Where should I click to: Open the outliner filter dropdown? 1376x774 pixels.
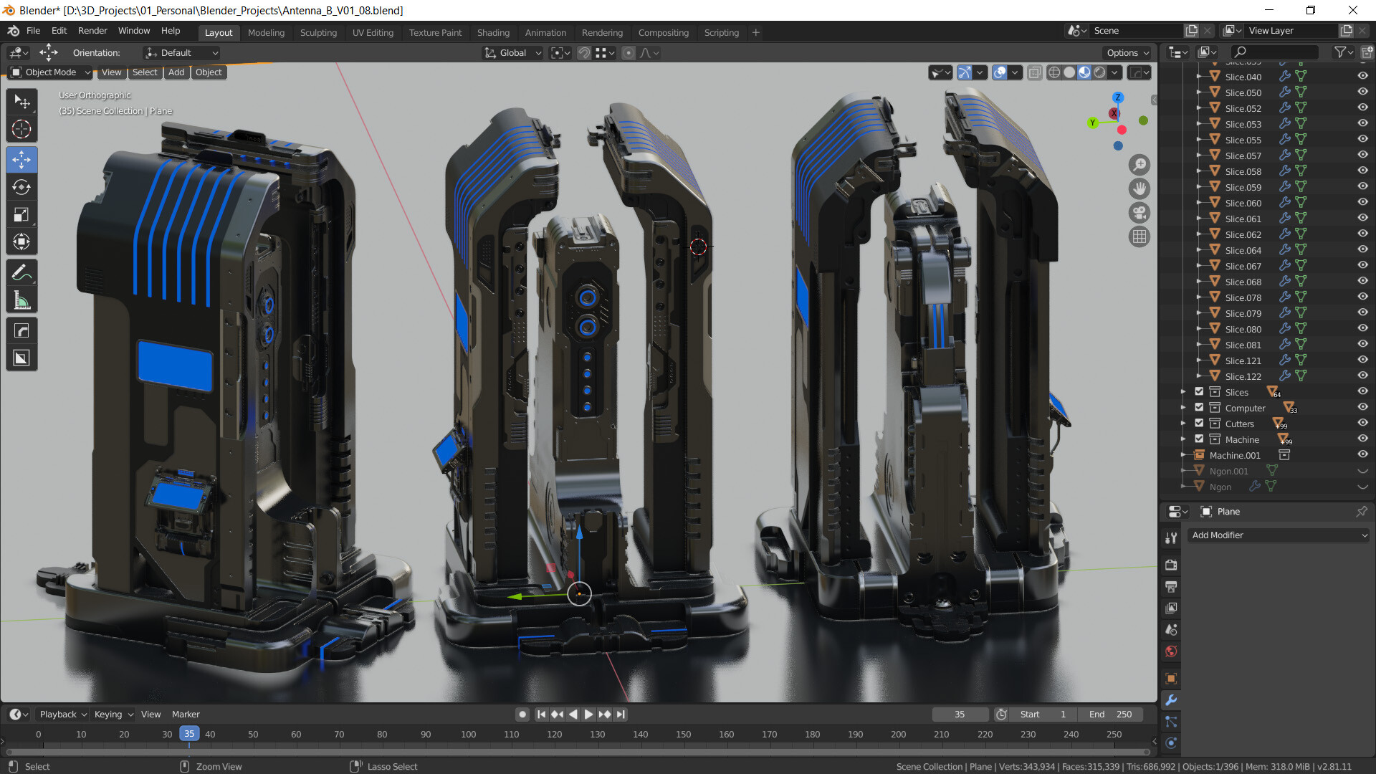[1343, 52]
